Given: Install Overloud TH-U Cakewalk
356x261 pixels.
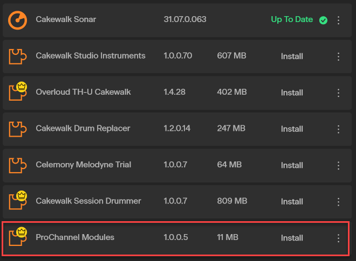Looking at the screenshot, I should pos(292,93).
